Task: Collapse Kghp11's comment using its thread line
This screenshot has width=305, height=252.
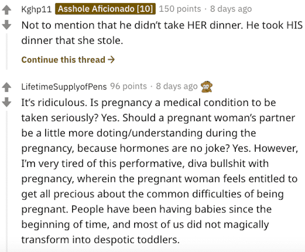Action: 7,51
